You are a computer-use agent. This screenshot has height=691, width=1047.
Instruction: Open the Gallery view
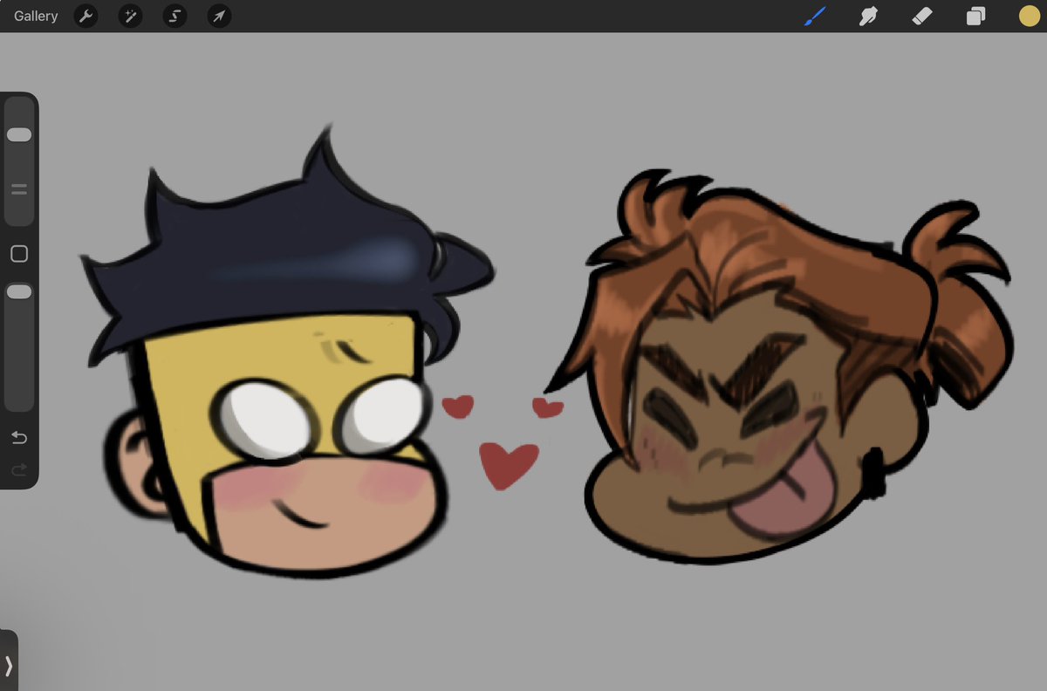point(36,16)
